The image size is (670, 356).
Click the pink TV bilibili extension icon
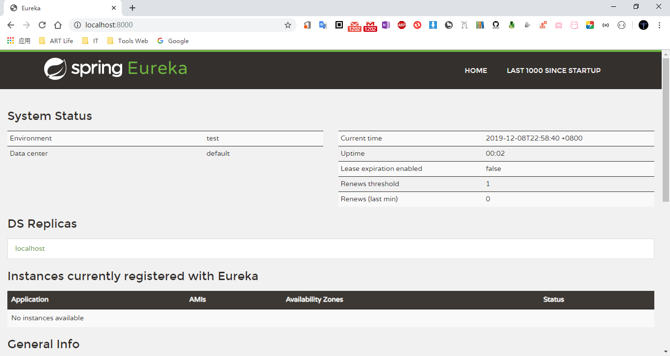coord(559,25)
